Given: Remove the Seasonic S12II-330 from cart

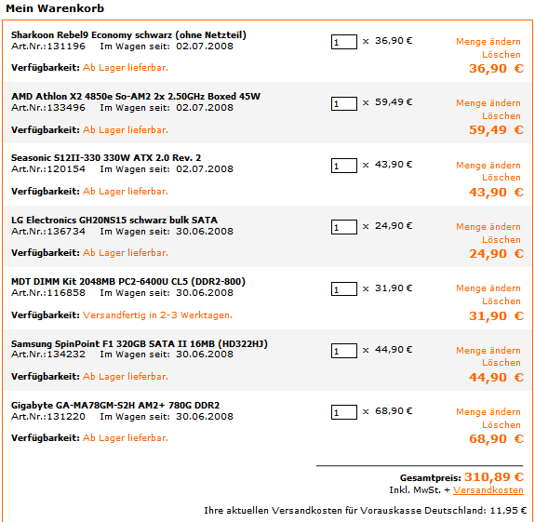Looking at the screenshot, I should coord(502,178).
